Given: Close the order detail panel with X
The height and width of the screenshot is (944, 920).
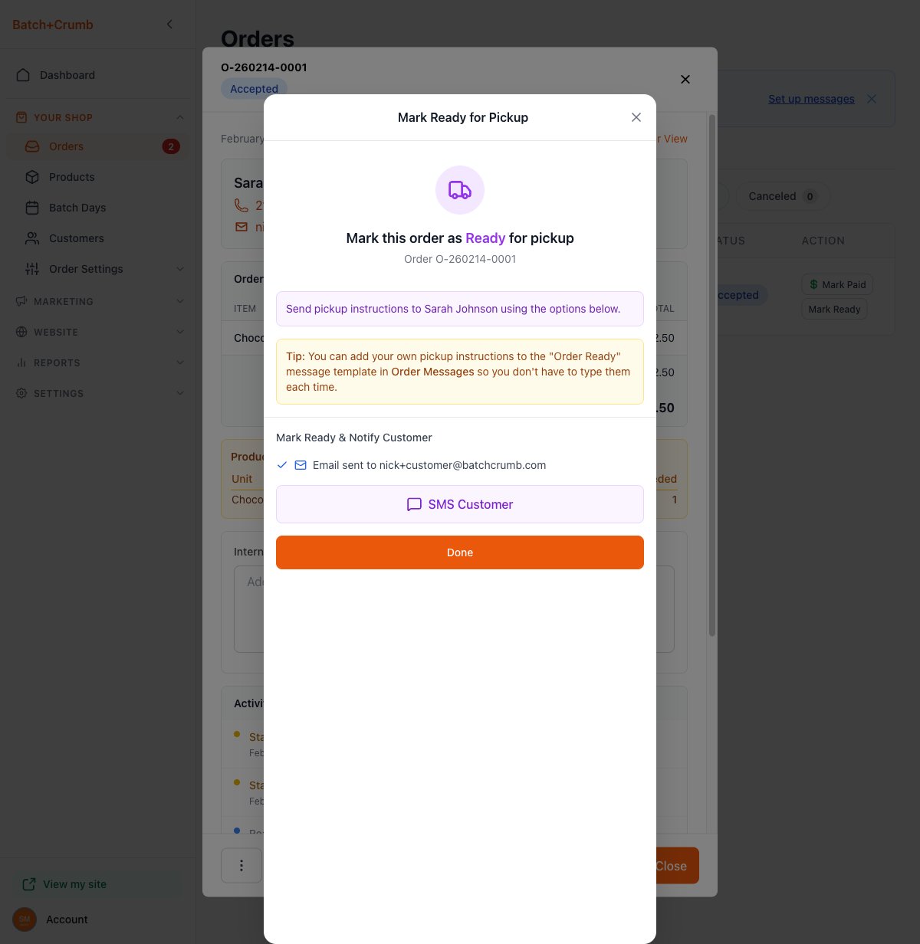Looking at the screenshot, I should tap(685, 80).
